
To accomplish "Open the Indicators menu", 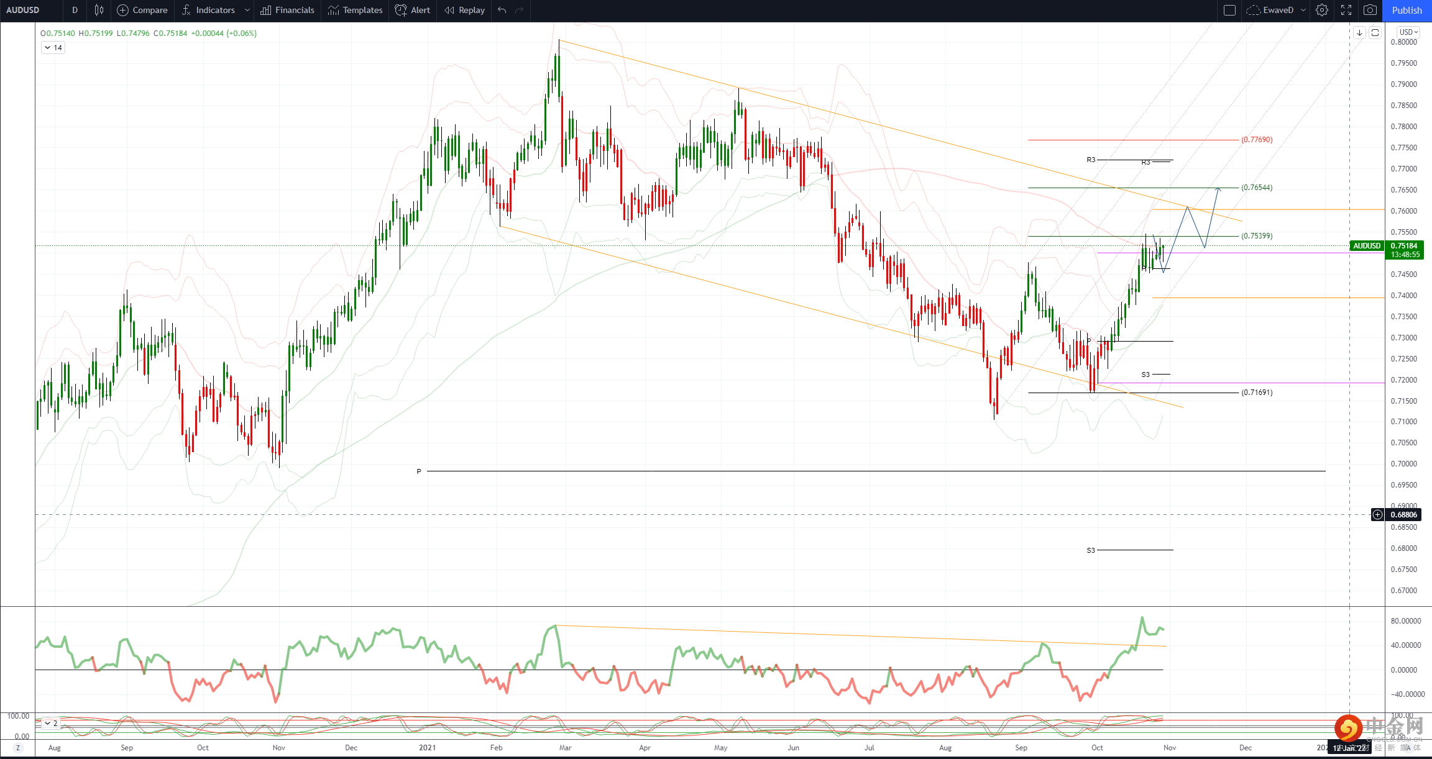I will [x=208, y=10].
